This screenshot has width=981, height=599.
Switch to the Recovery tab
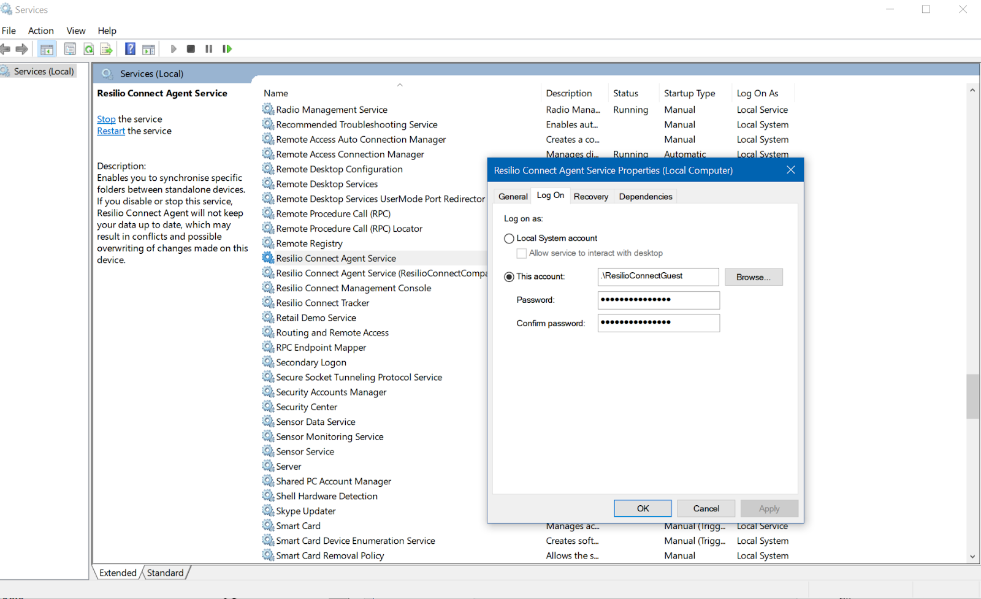coord(590,197)
